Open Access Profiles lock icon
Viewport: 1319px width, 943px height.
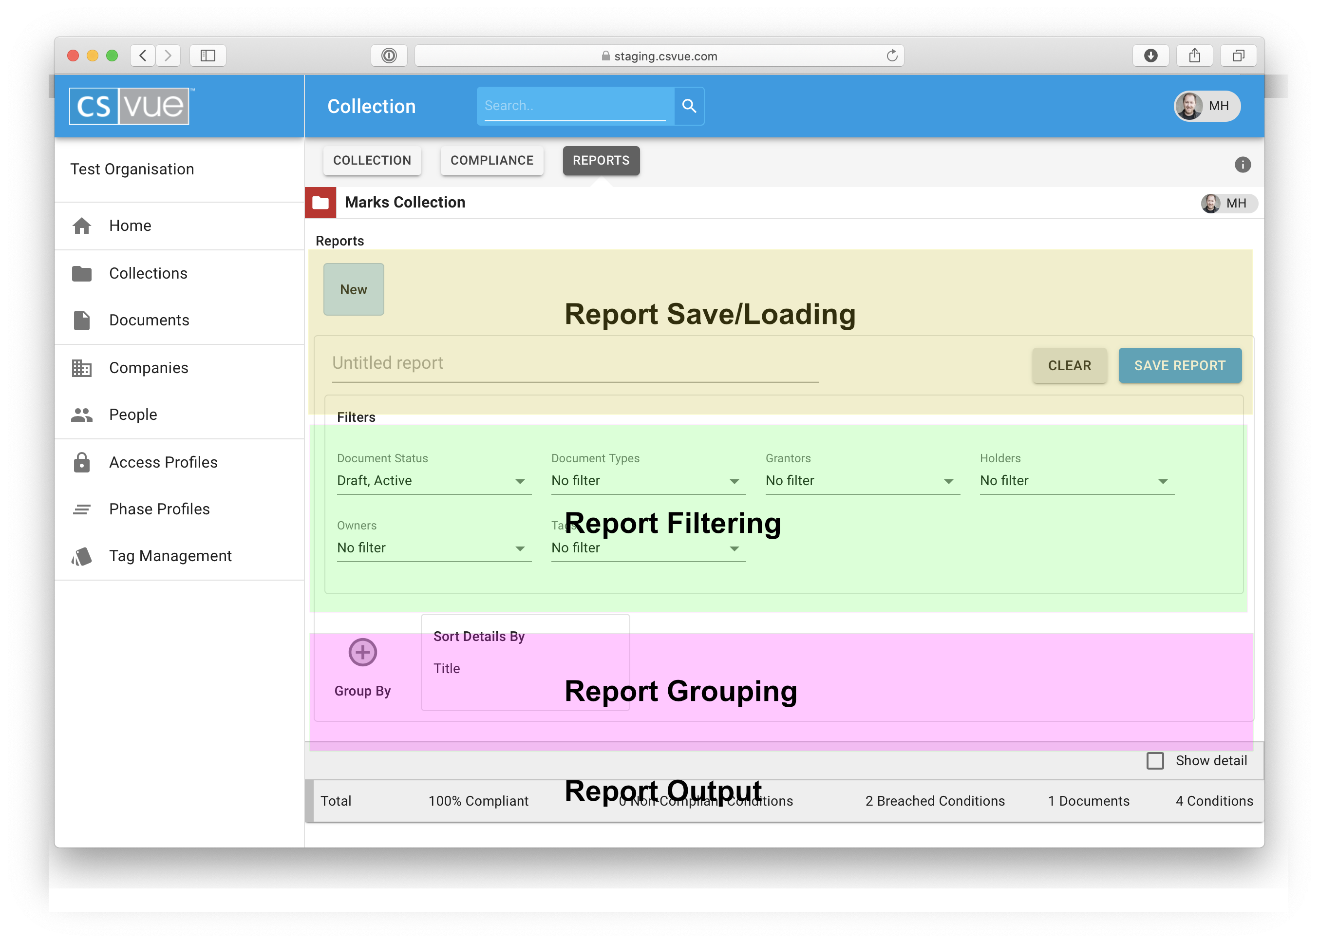82,462
